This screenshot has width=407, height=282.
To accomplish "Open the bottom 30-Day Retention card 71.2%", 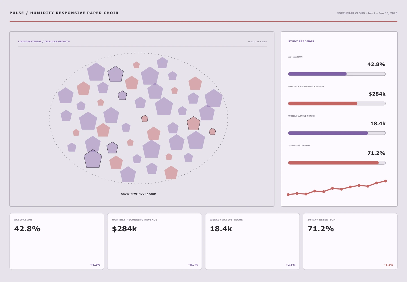I will [x=350, y=241].
